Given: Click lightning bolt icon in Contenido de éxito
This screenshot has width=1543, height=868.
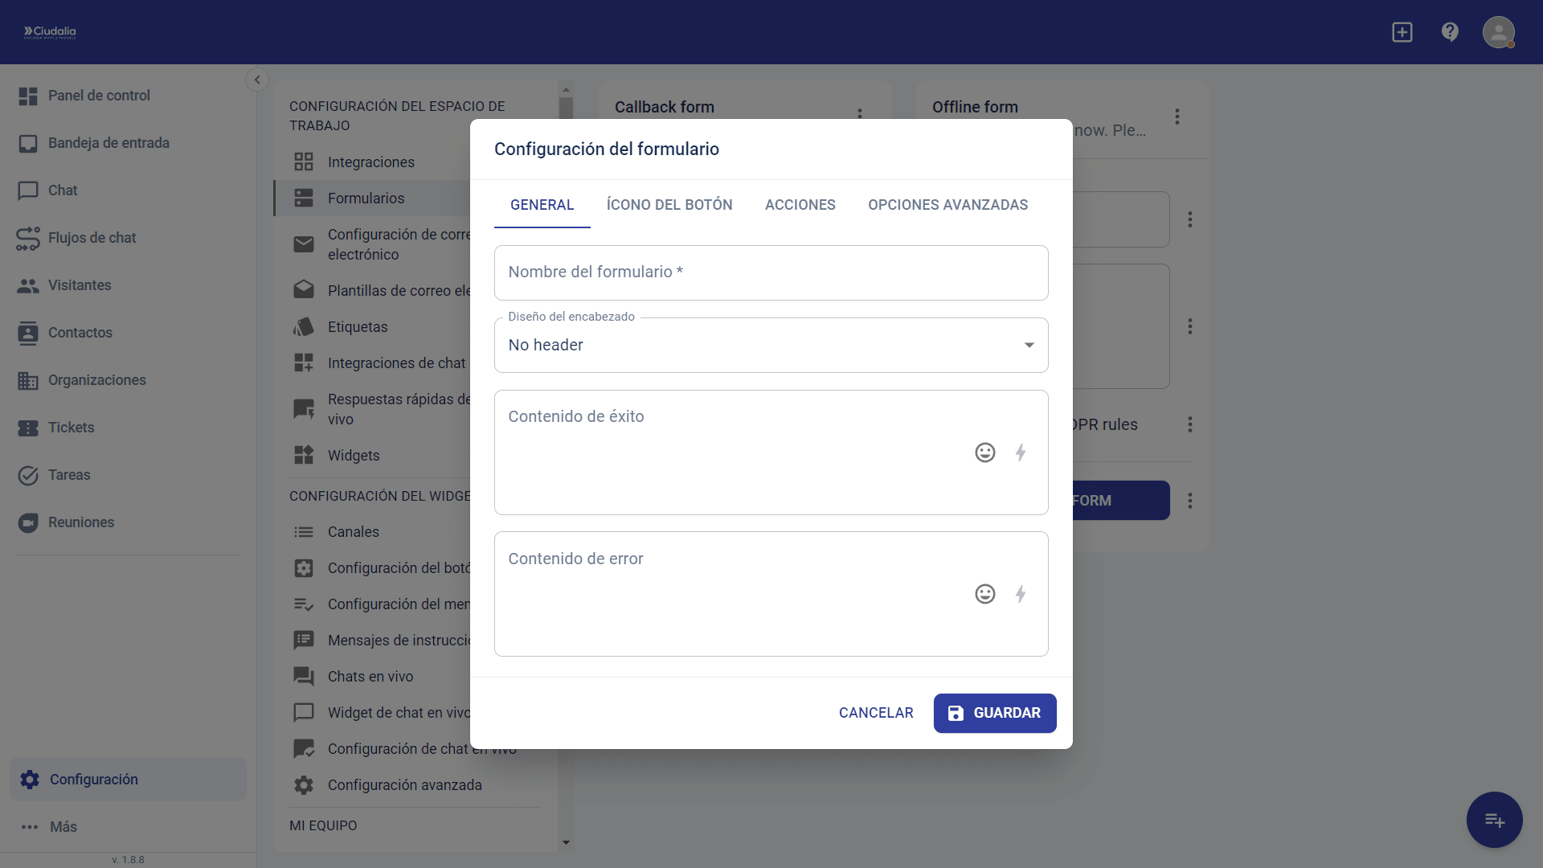Looking at the screenshot, I should (x=1021, y=452).
